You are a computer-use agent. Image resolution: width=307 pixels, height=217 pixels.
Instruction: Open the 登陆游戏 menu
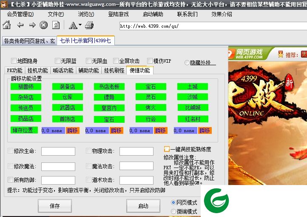pos(119,14)
